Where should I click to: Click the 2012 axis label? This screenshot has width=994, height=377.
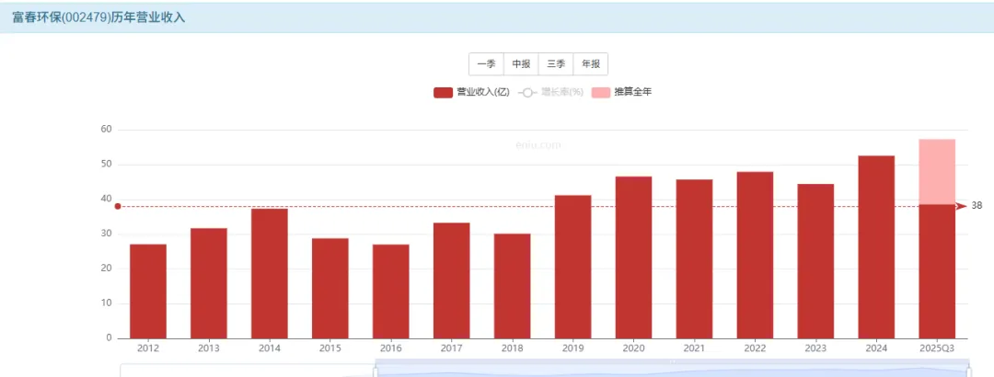(148, 348)
